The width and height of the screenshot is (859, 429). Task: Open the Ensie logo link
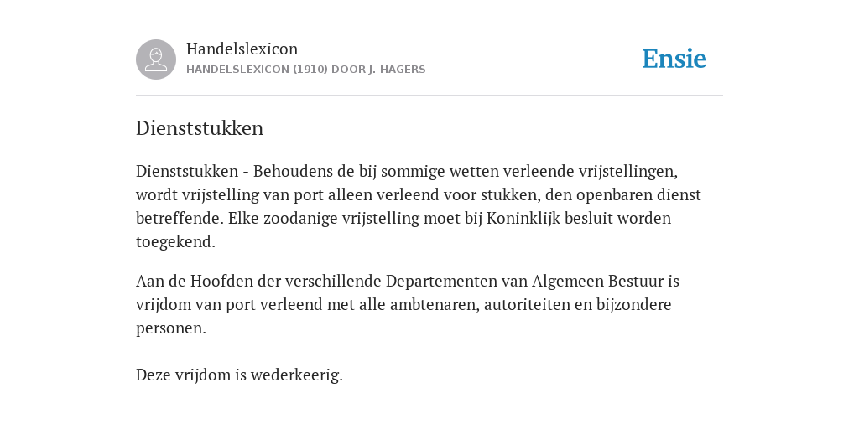[x=674, y=59]
